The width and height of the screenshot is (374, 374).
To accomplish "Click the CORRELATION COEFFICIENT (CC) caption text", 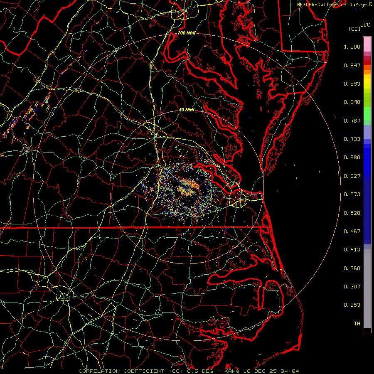I will pos(131,371).
